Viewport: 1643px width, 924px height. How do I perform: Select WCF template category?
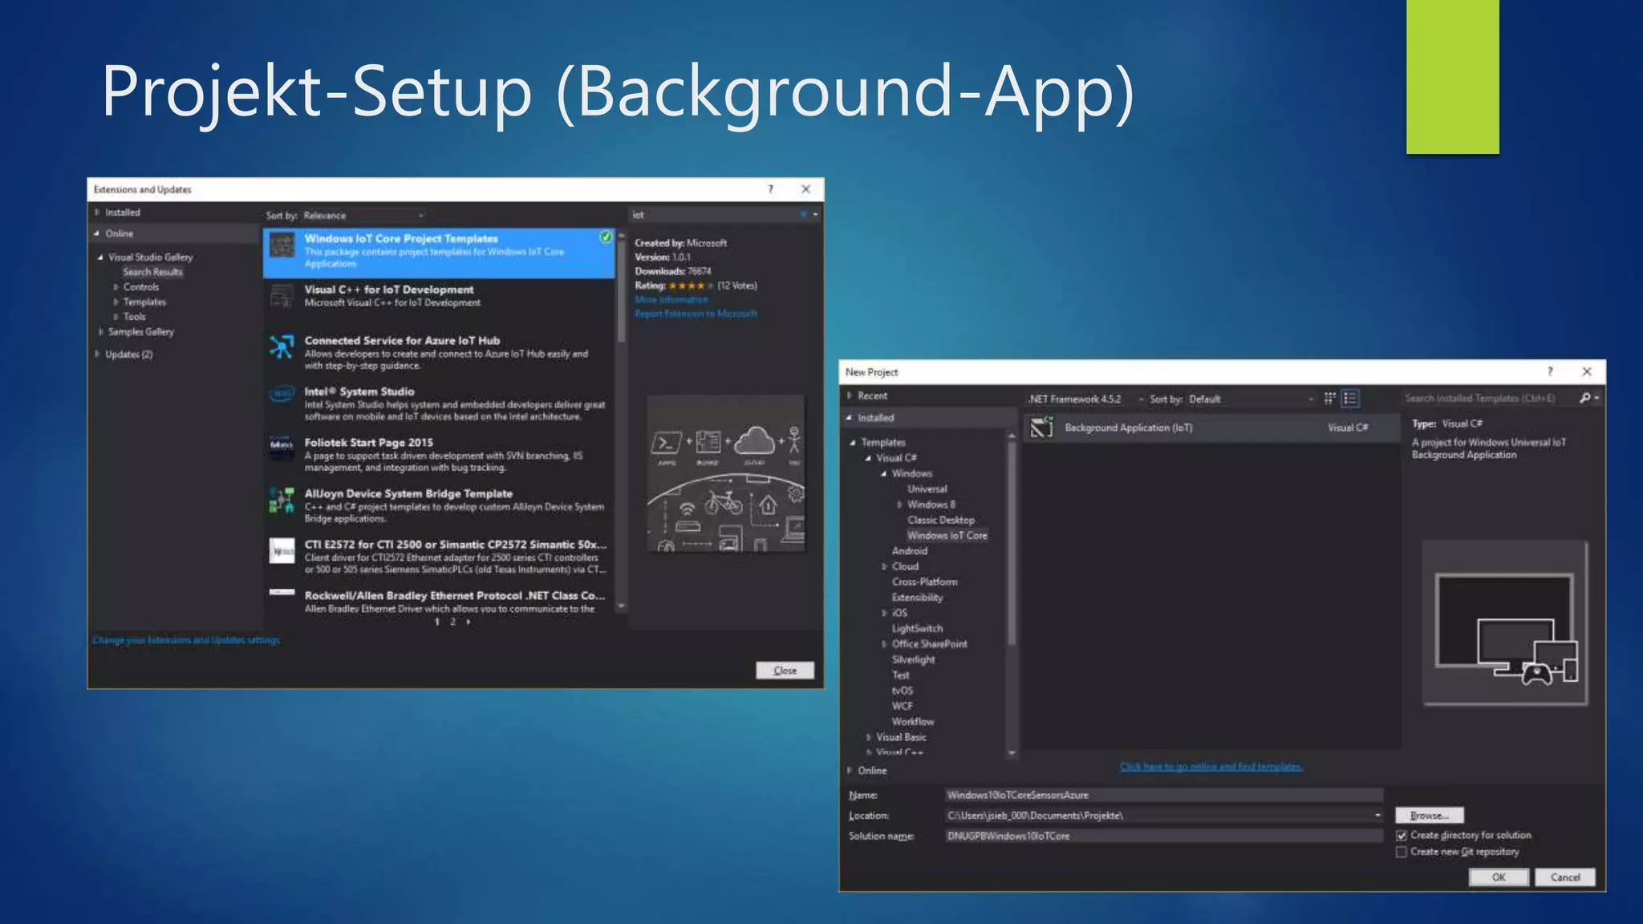tap(903, 707)
